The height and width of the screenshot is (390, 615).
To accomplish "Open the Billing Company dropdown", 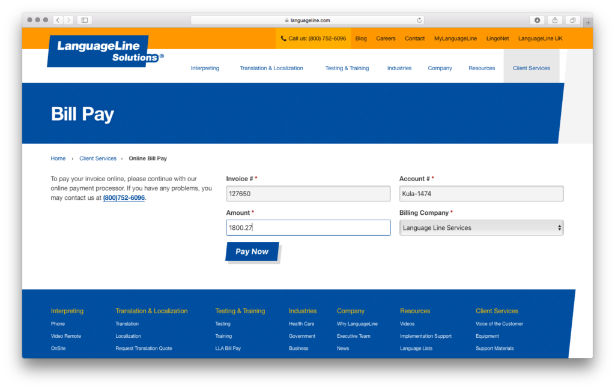I will 481,228.
